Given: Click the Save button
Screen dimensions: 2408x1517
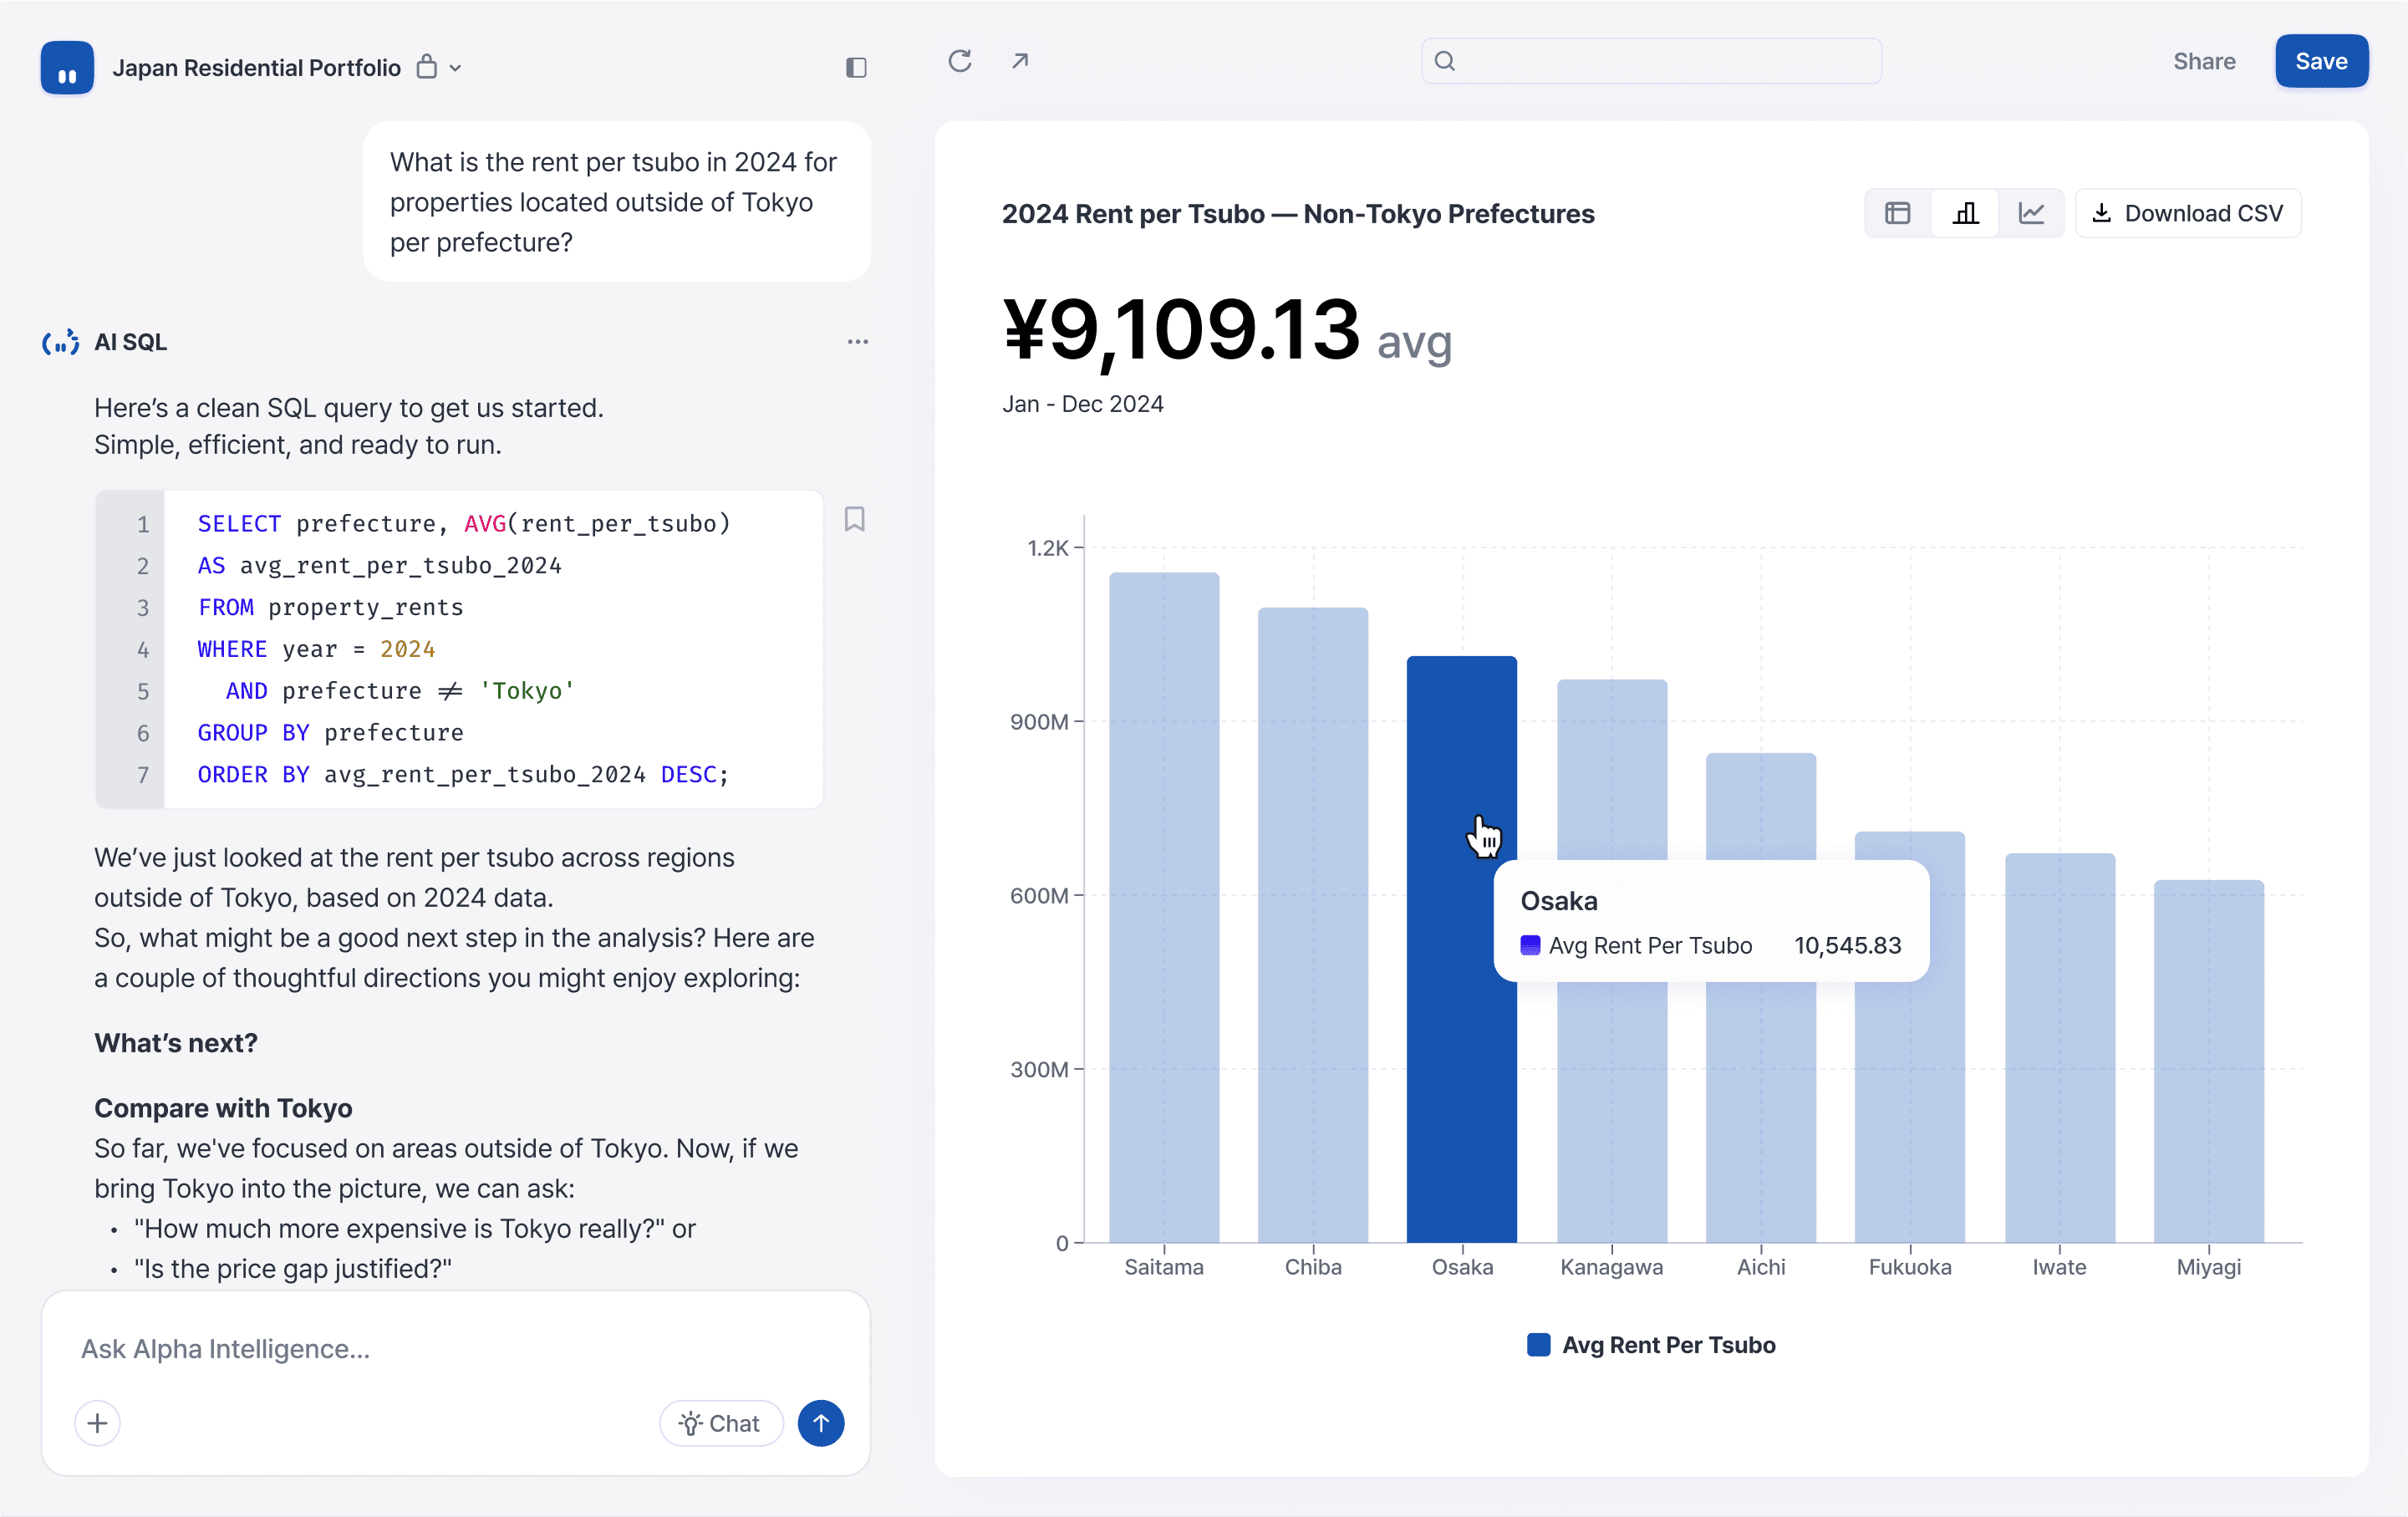Looking at the screenshot, I should 2320,61.
